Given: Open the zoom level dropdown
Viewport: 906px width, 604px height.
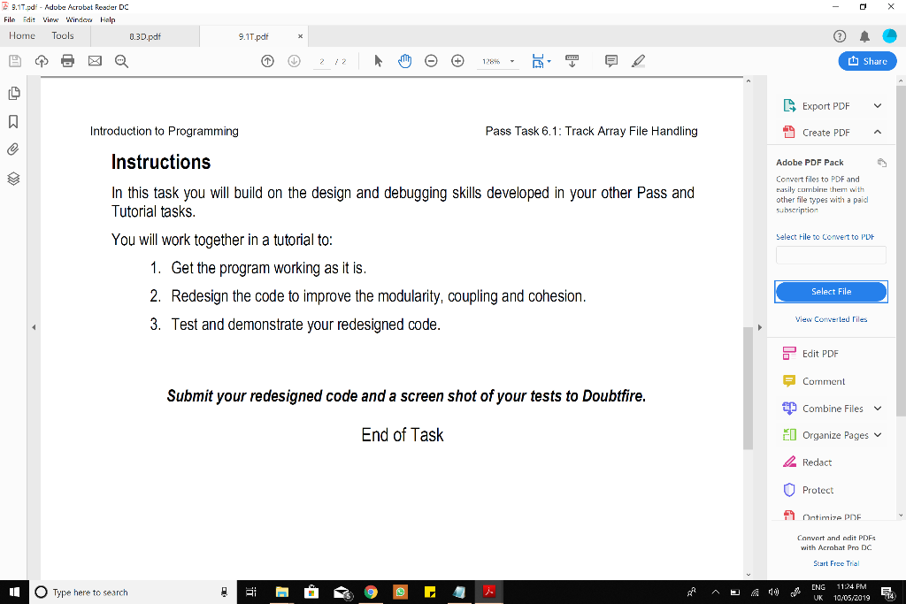Looking at the screenshot, I should point(512,61).
